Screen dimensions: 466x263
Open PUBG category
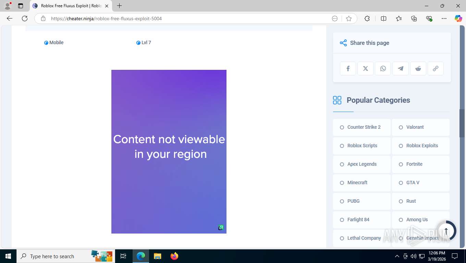362,201
